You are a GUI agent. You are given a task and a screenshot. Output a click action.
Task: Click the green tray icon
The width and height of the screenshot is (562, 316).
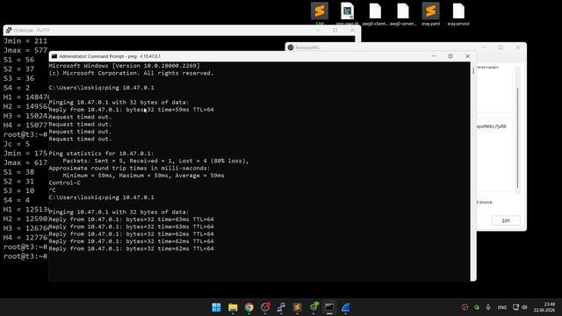coord(476,307)
